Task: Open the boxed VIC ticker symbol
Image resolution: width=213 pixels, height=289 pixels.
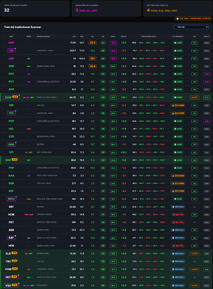Action: coord(11,51)
